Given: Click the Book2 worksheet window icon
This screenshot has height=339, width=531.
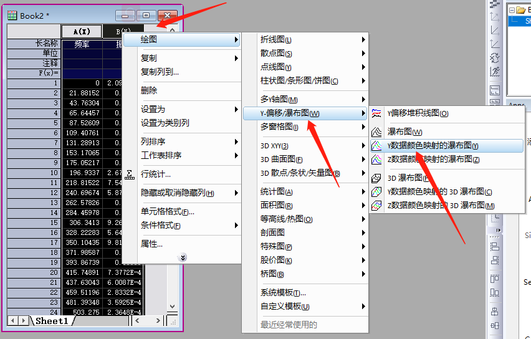Looking at the screenshot, I should pyautogui.click(x=12, y=16).
